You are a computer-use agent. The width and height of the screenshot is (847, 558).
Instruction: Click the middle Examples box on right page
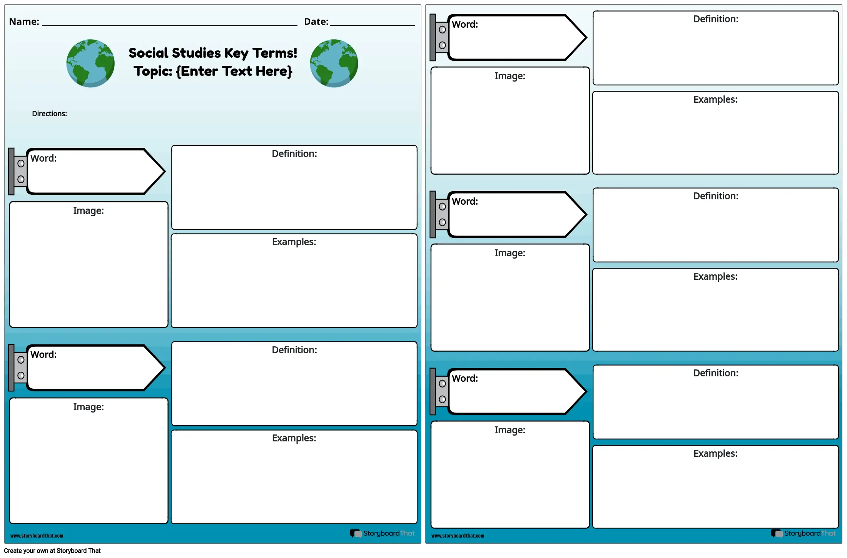[x=716, y=310]
